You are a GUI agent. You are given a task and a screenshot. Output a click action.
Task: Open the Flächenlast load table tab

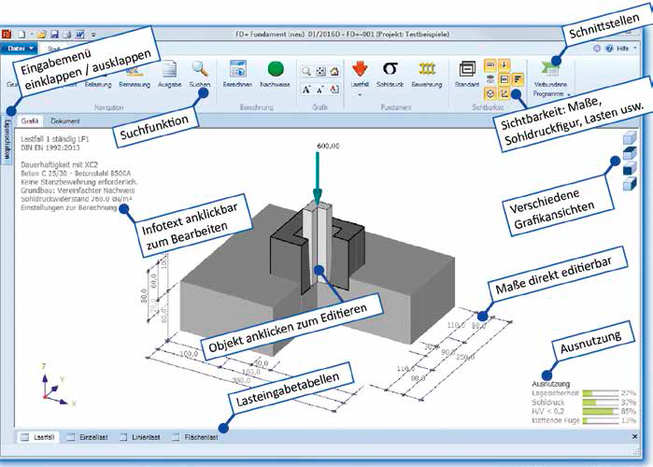pyautogui.click(x=195, y=437)
